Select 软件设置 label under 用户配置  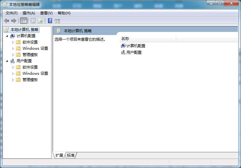[x=30, y=67]
